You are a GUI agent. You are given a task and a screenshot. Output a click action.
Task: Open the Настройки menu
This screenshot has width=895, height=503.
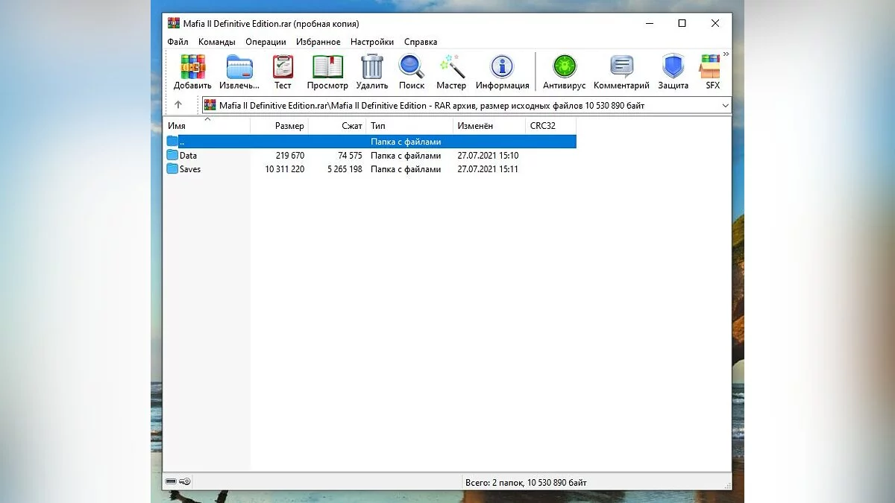point(371,42)
